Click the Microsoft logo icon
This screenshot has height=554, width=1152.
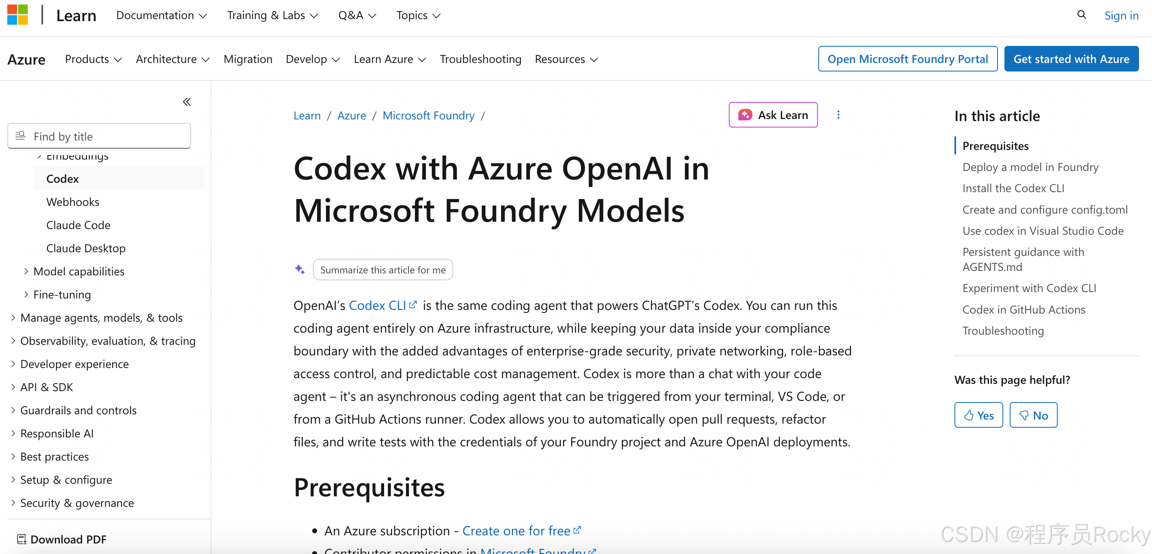17,15
